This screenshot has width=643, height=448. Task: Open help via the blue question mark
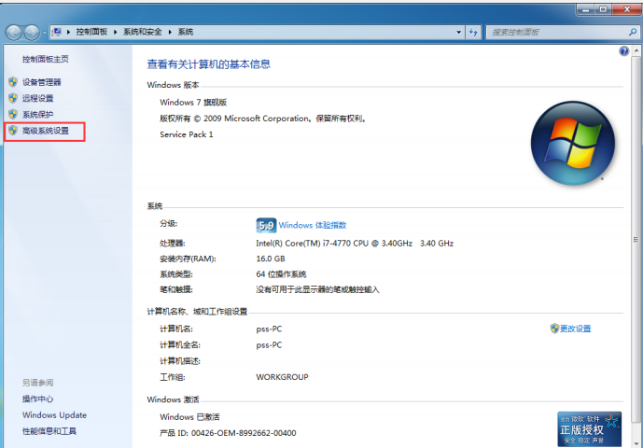coord(623,51)
